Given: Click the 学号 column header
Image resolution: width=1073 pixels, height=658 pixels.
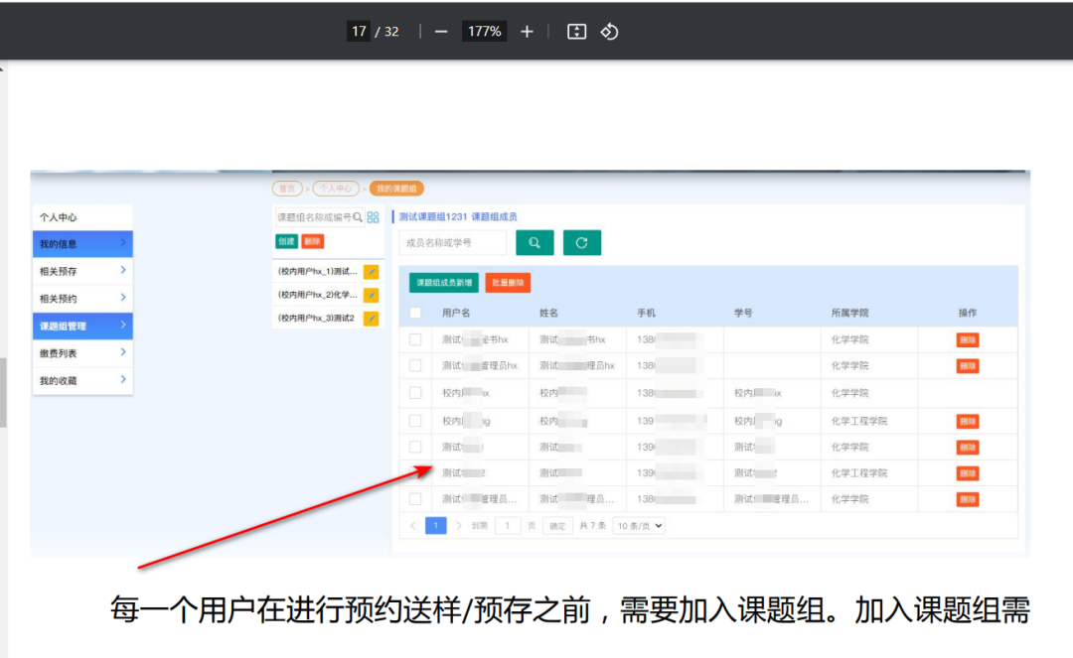Looking at the screenshot, I should click(743, 313).
